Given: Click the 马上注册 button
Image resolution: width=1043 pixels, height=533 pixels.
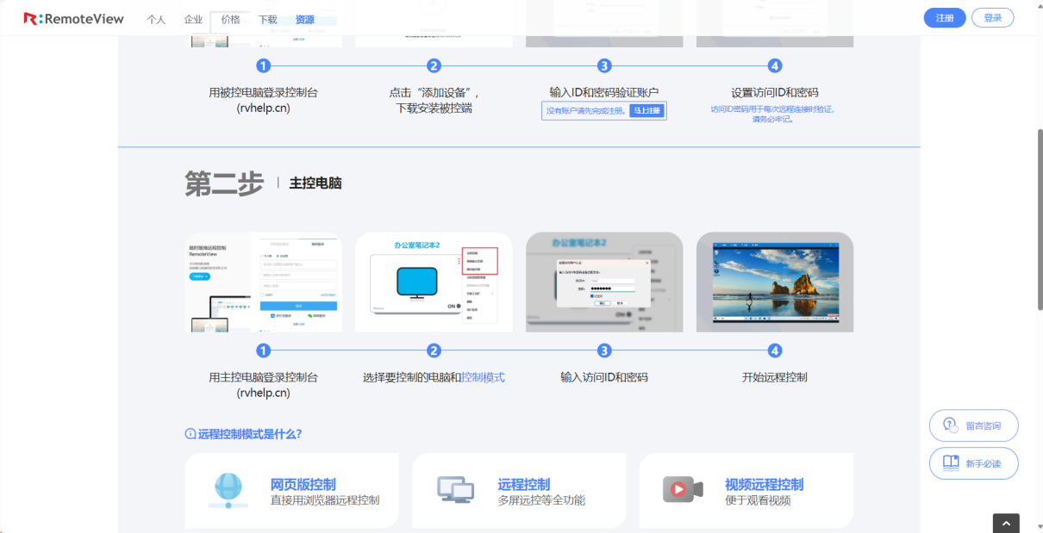Looking at the screenshot, I should coord(646,111).
